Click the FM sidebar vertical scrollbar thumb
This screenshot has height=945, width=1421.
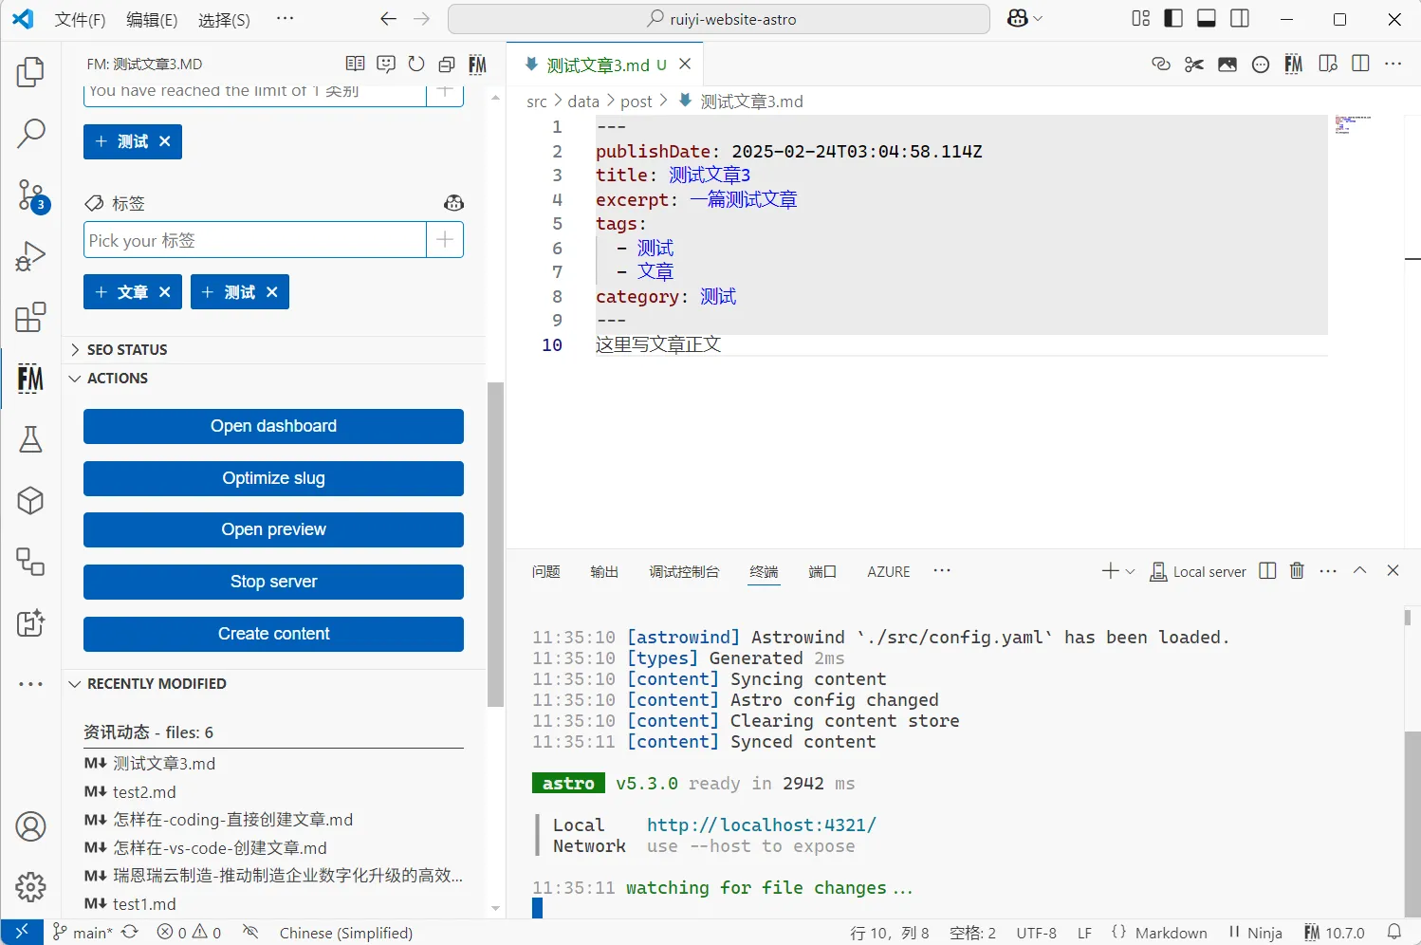[495, 544]
